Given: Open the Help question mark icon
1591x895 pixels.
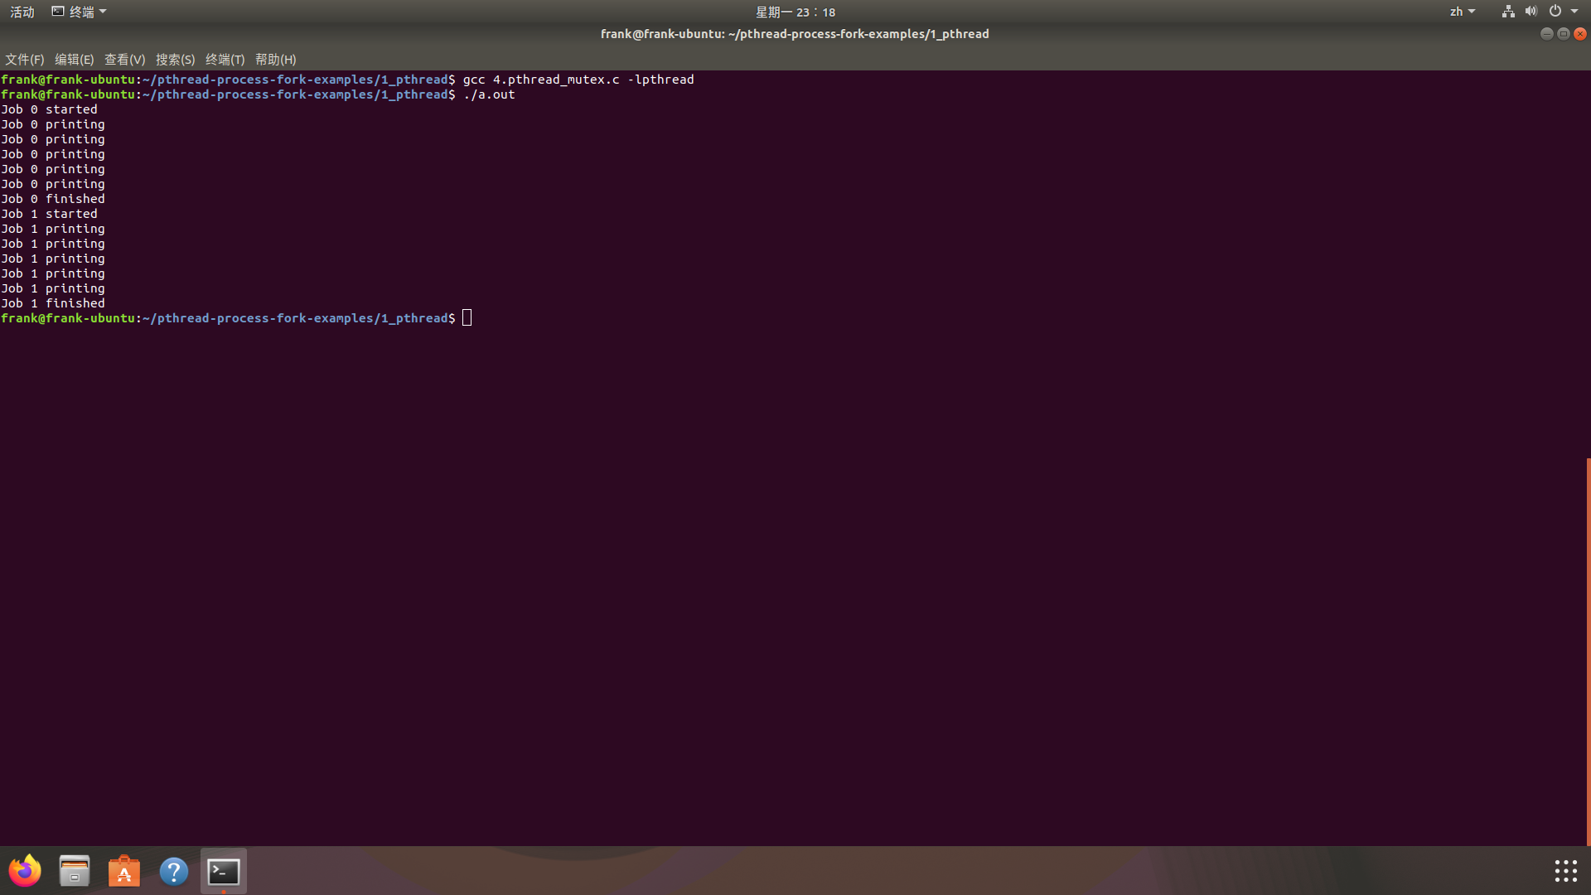Looking at the screenshot, I should click(x=174, y=871).
